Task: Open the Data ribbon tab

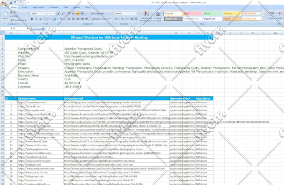Action: click(x=66, y=7)
